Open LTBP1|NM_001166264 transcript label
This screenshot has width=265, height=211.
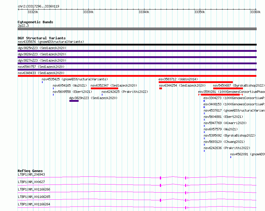click(x=34, y=204)
